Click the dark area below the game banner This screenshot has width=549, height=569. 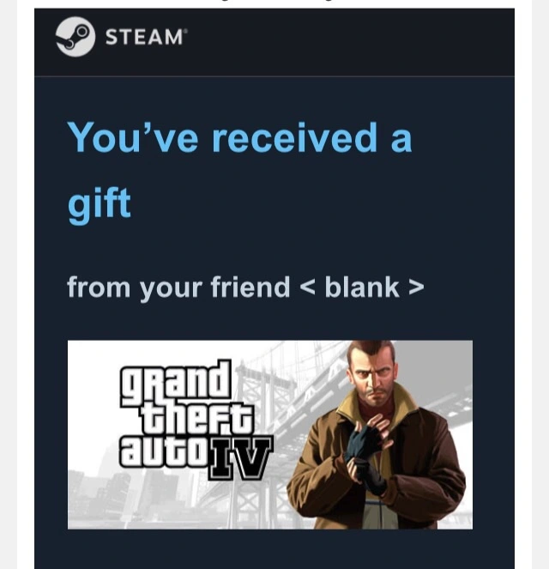[274, 549]
